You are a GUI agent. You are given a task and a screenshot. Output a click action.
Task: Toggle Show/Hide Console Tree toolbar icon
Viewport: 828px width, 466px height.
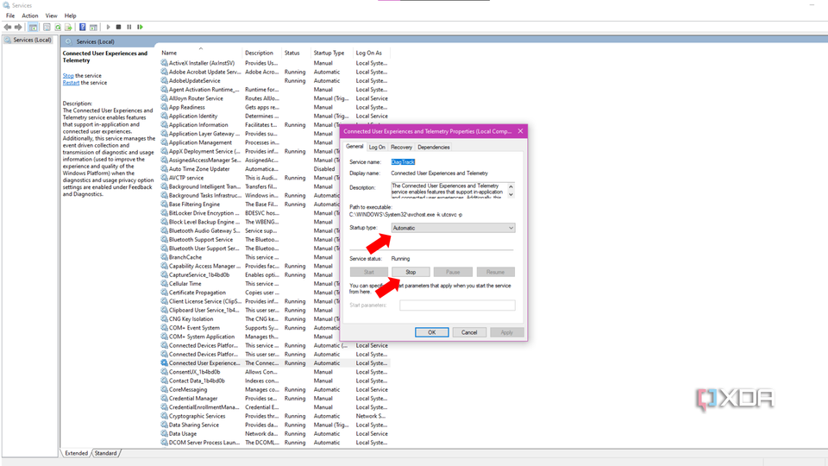point(34,27)
